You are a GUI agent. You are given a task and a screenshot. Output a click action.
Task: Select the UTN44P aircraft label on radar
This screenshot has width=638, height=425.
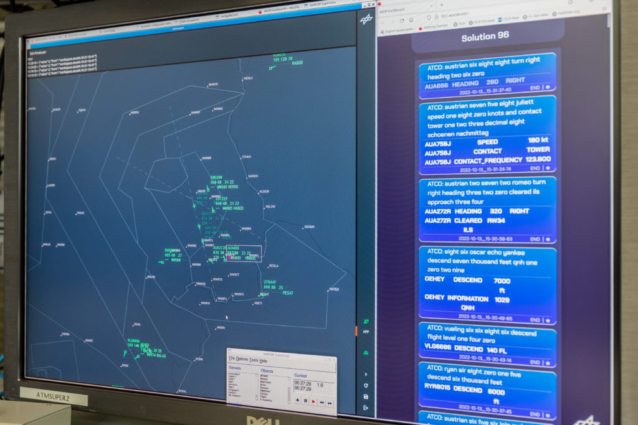[269, 282]
